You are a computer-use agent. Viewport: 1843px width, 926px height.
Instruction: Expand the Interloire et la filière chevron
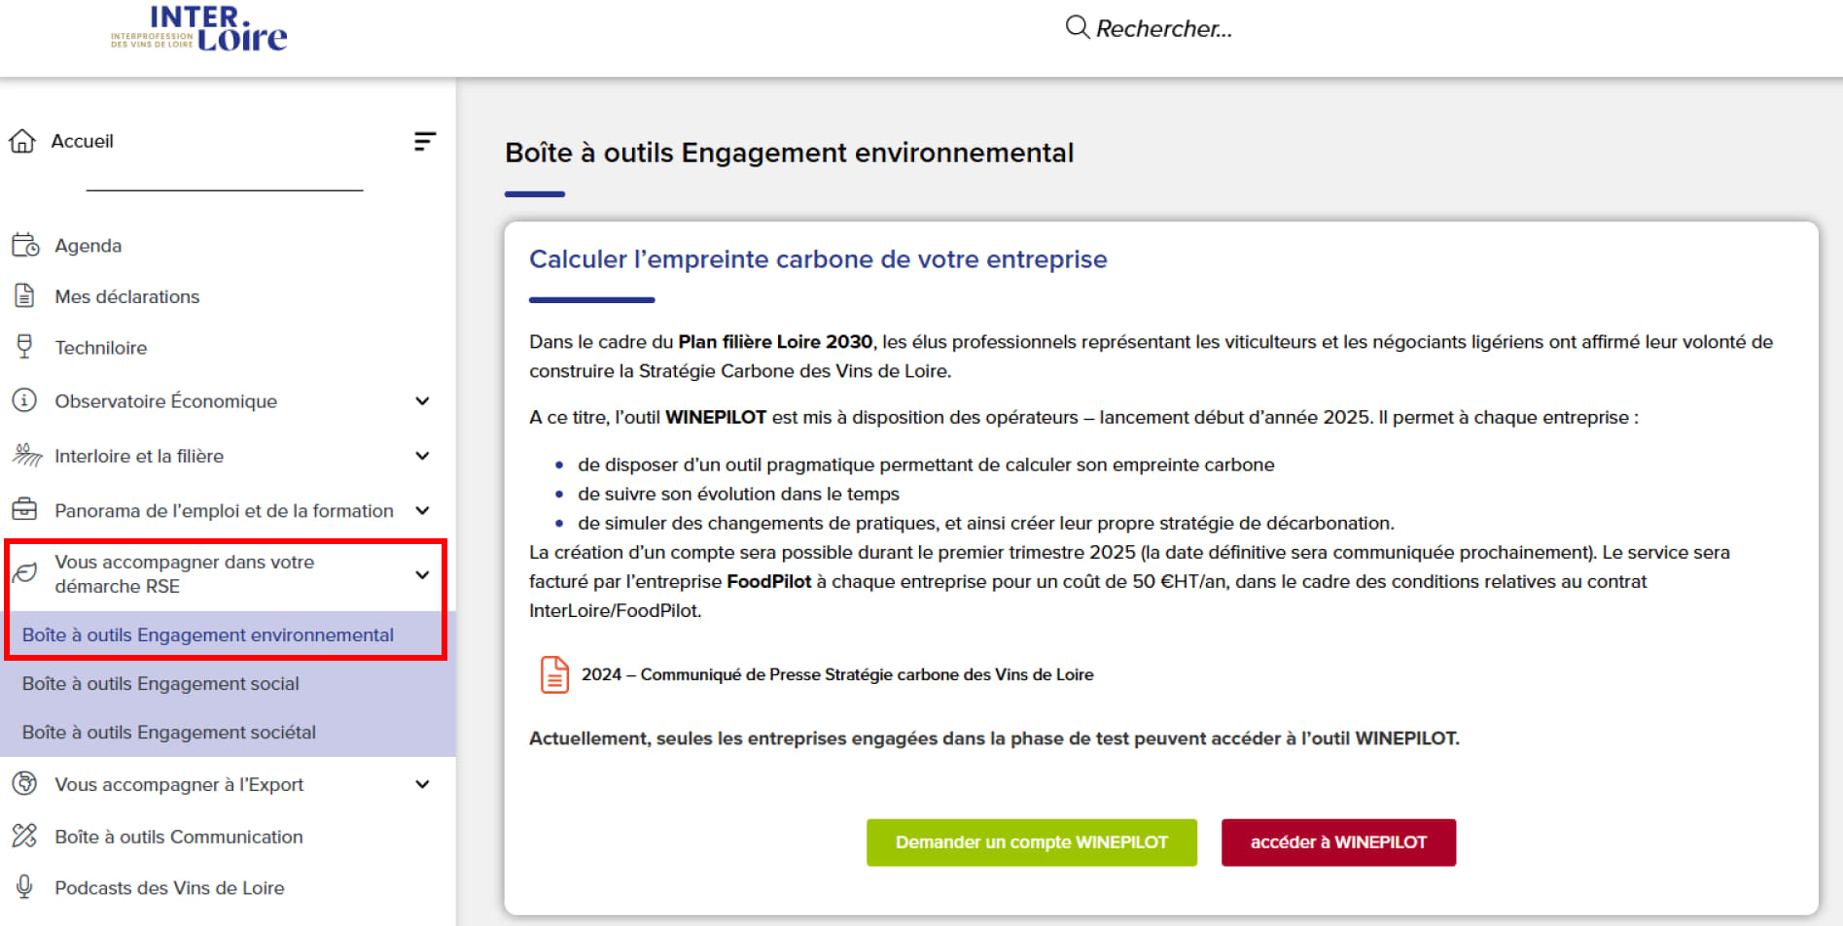tap(422, 456)
